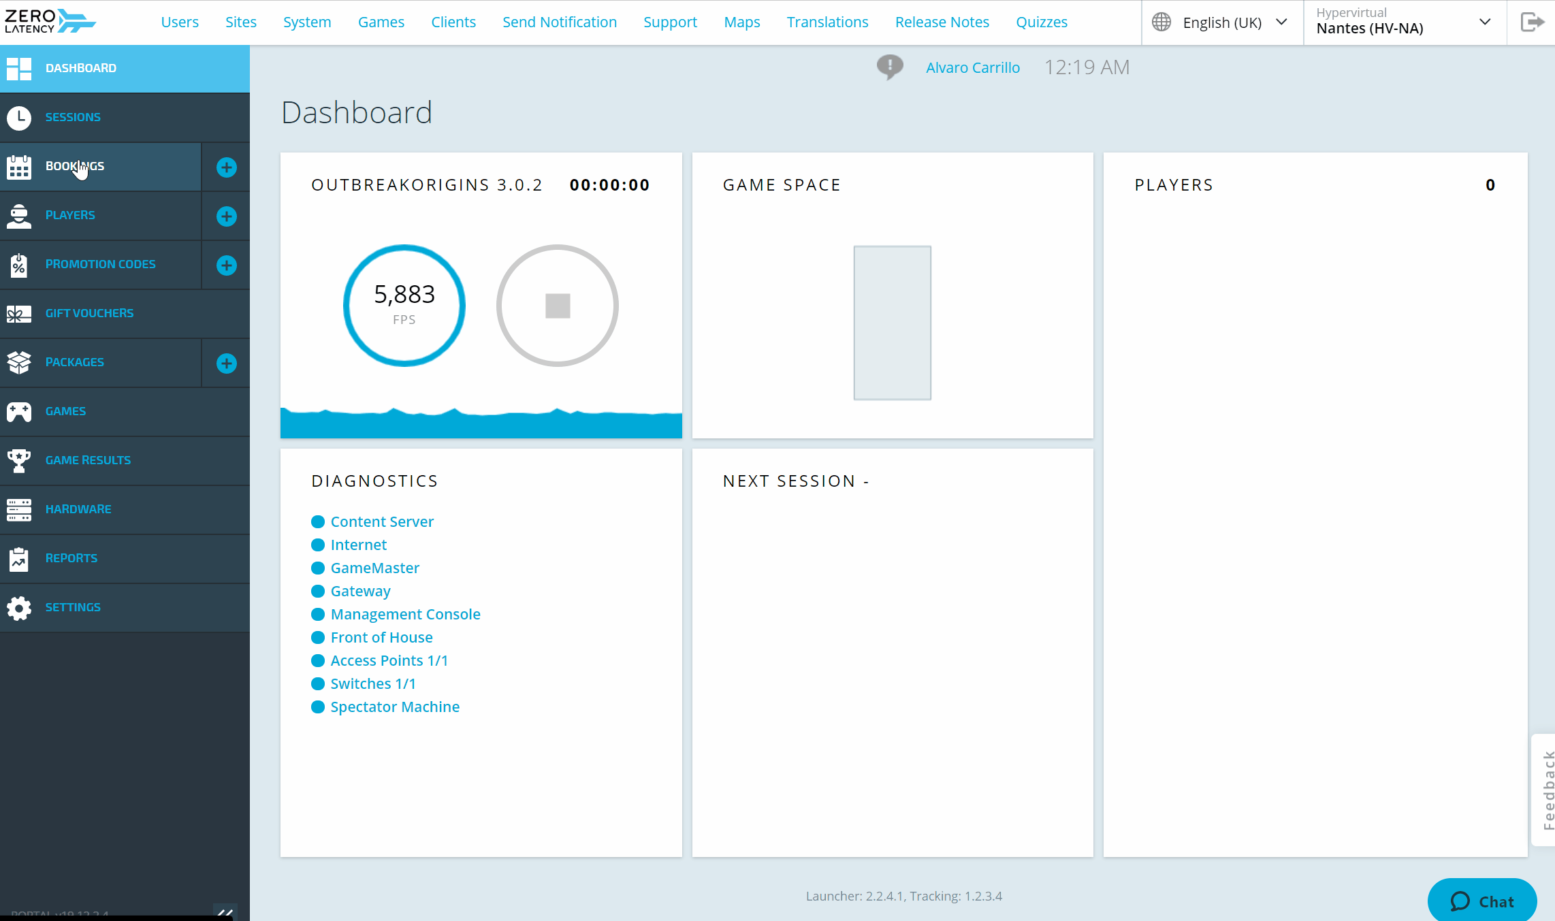Open Content Server diagnostic
Image resolution: width=1555 pixels, height=921 pixels.
point(382,521)
